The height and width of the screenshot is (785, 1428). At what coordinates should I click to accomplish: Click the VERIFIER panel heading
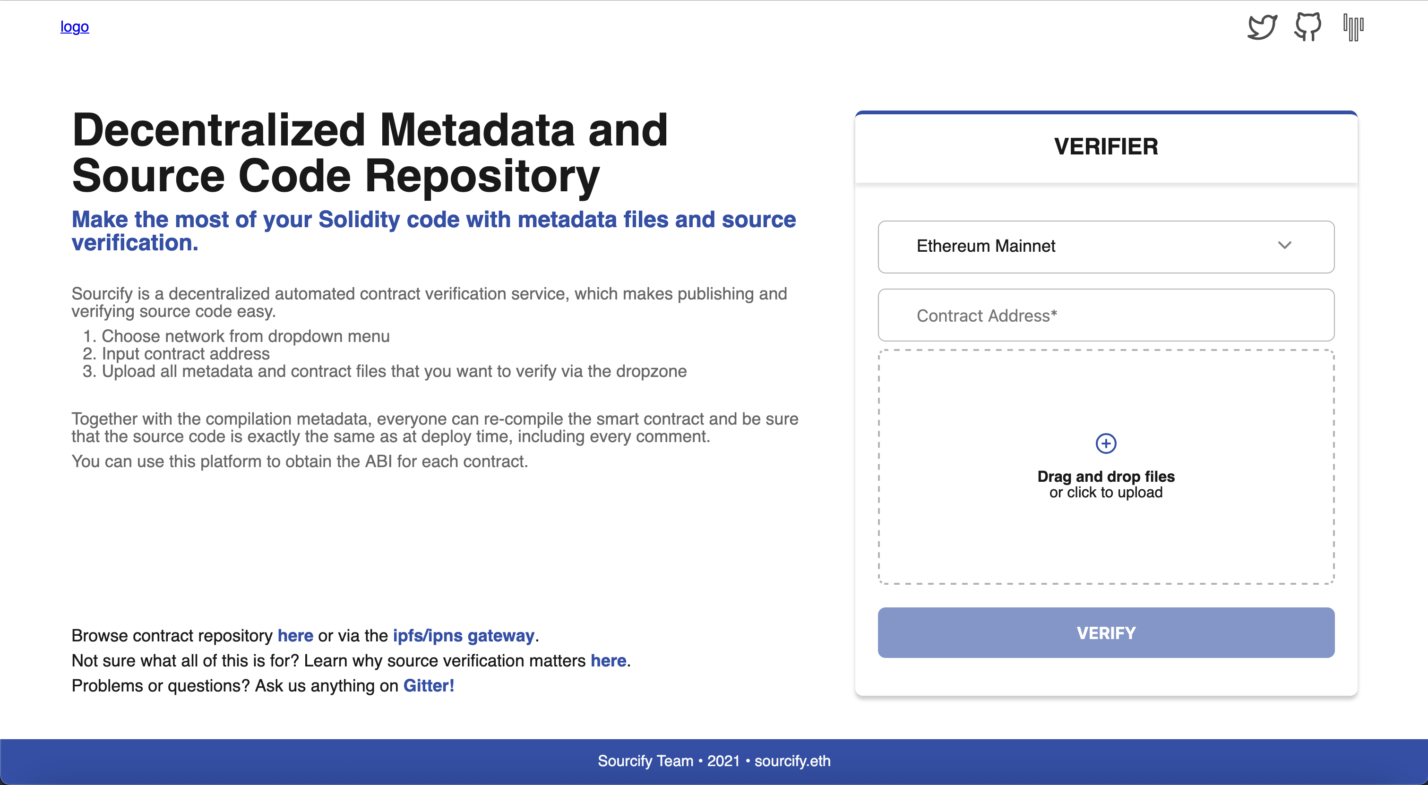pos(1105,147)
